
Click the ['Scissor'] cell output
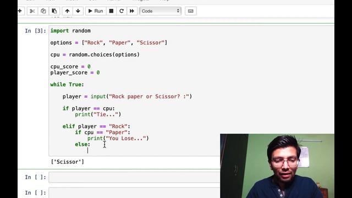pos(67,162)
